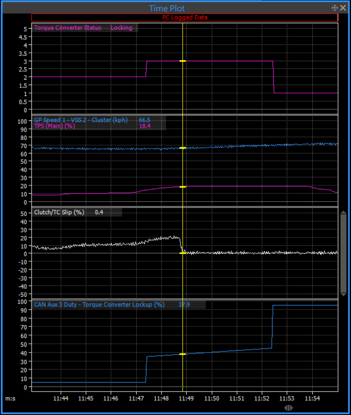This screenshot has width=351, height=415.
Task: Click cursor marker on the CAN Aux 3 trace
Action: click(x=183, y=354)
